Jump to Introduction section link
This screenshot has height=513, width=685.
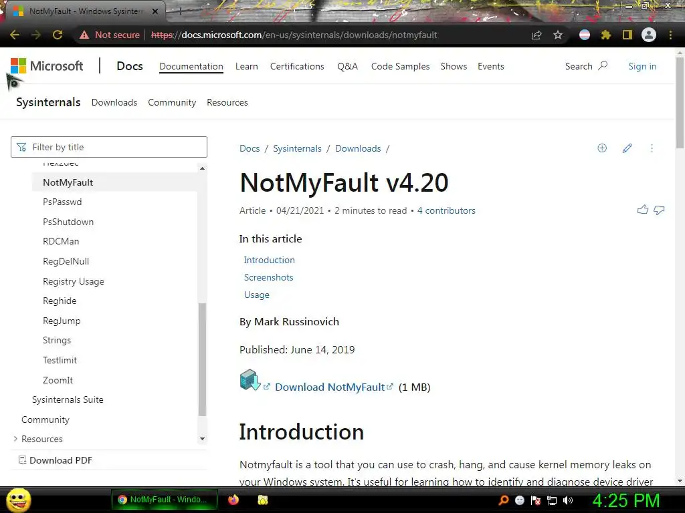tap(269, 260)
